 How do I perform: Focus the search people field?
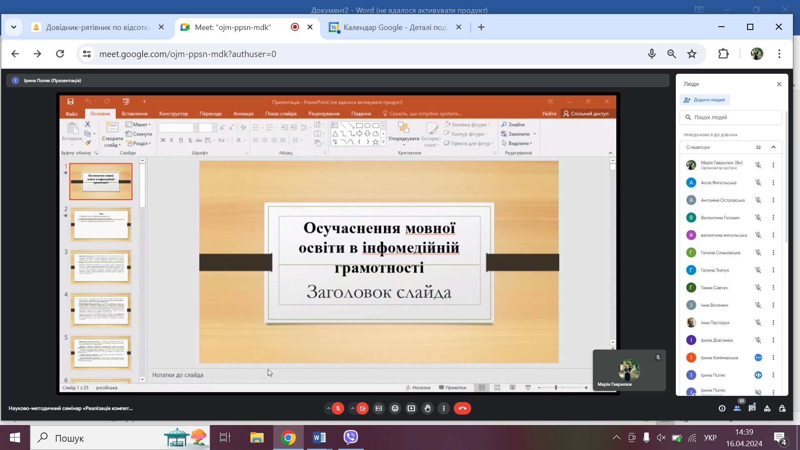[731, 117]
